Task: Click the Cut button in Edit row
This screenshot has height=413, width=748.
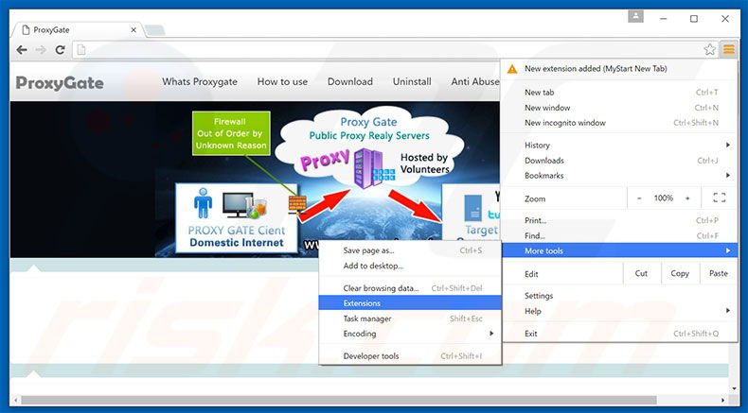Action: [641, 273]
